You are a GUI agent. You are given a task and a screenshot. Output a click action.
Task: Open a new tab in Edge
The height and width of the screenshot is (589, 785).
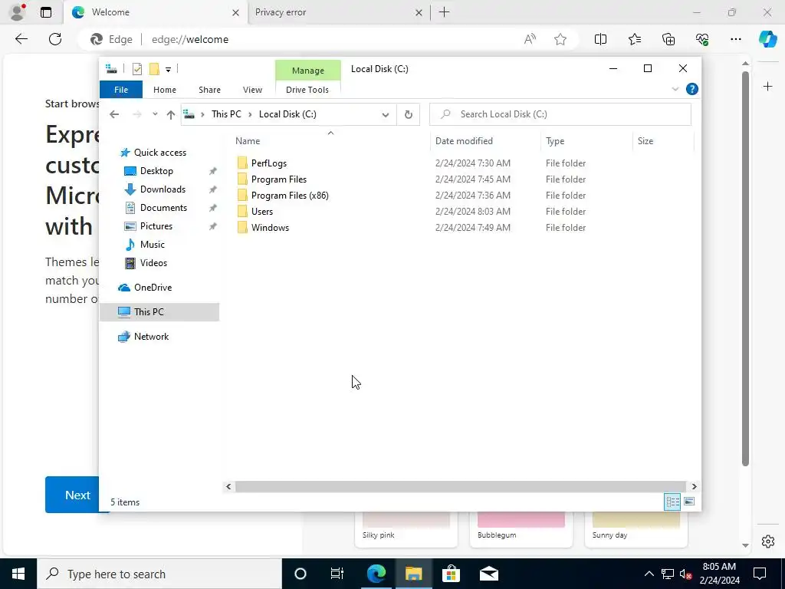[444, 12]
